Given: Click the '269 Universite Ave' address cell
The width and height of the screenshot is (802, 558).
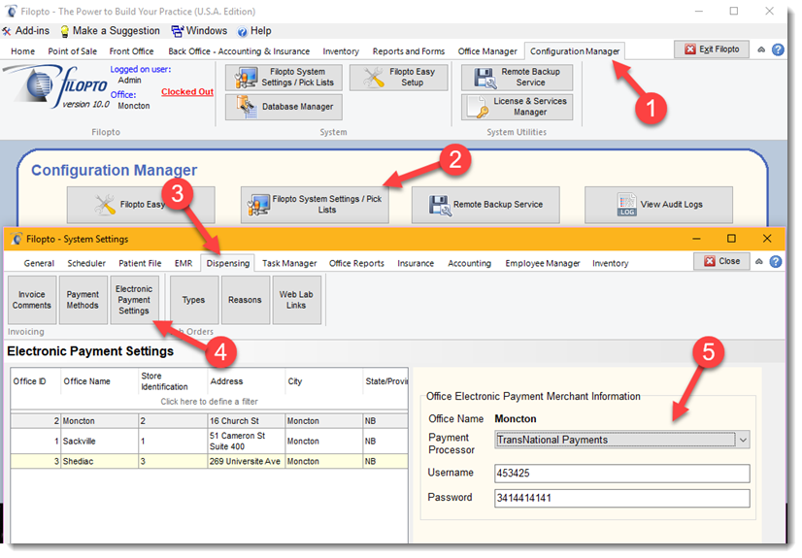Looking at the screenshot, I should coord(246,461).
